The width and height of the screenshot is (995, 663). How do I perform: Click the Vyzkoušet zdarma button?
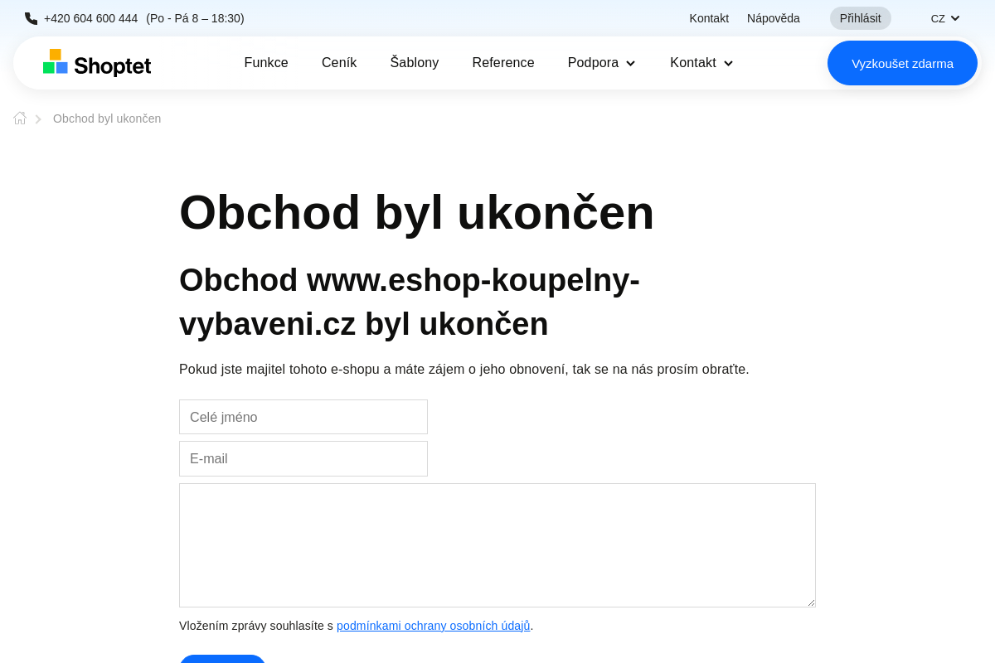(x=902, y=63)
